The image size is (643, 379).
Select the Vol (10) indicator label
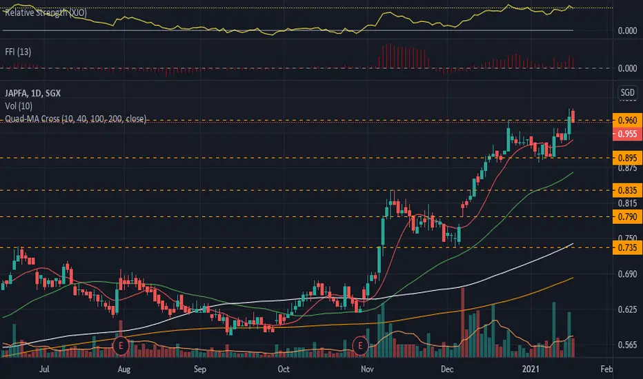click(19, 106)
